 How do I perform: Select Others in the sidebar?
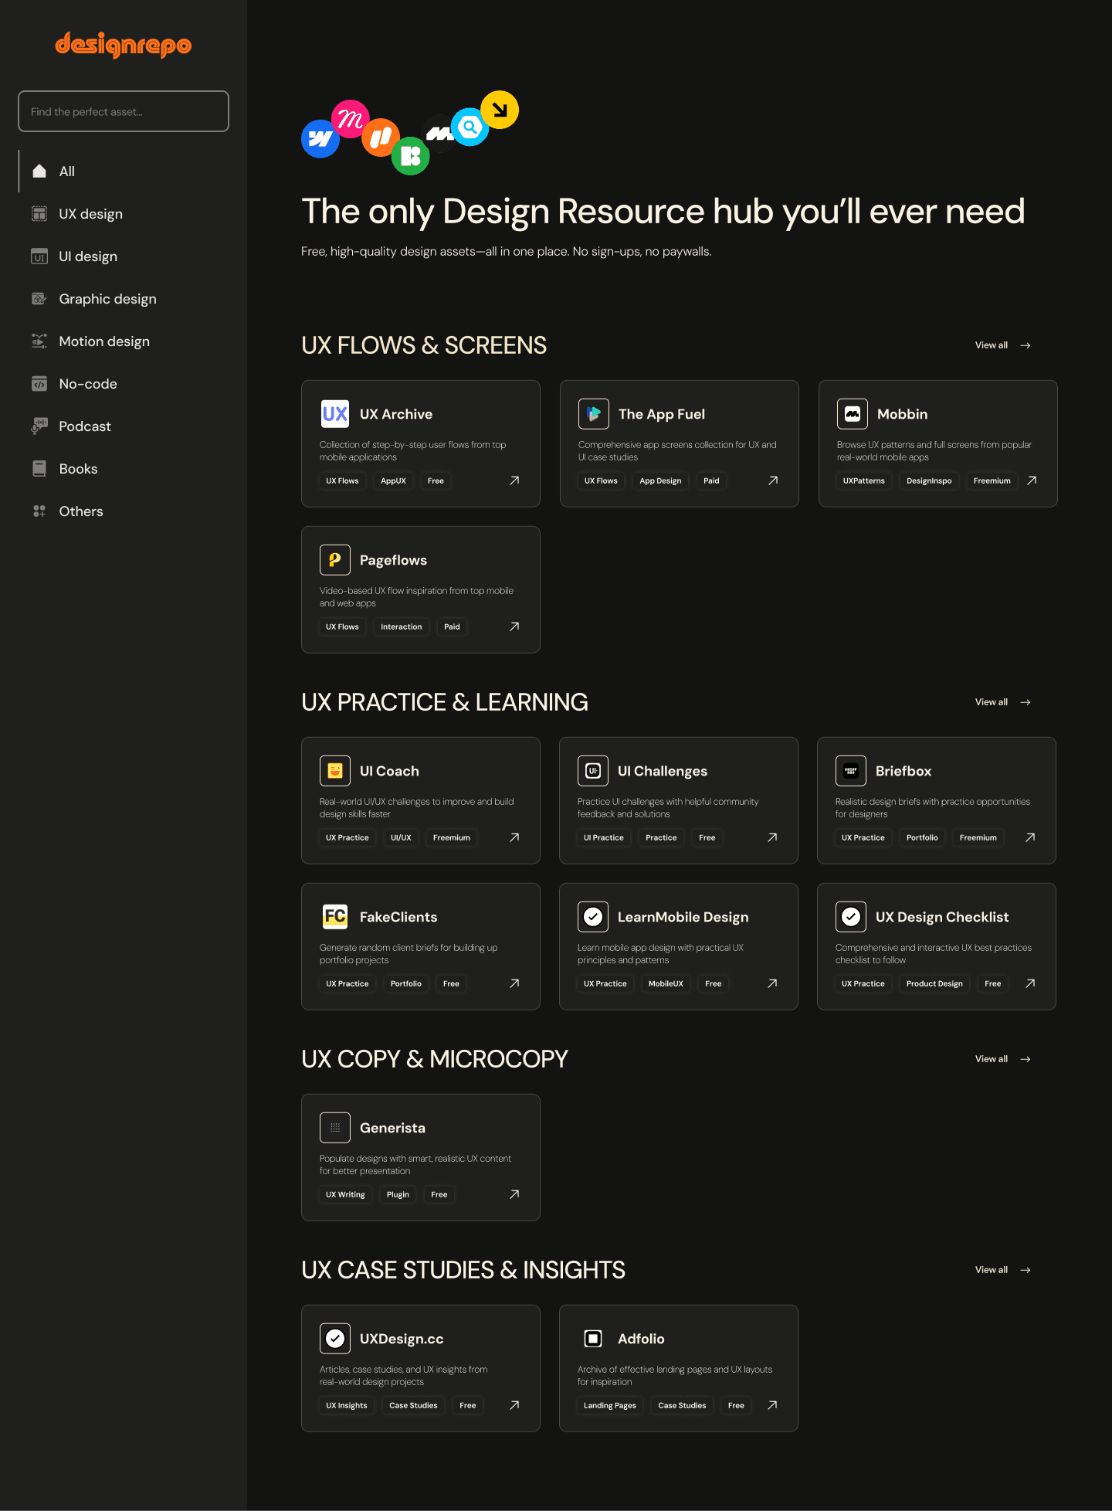click(124, 511)
